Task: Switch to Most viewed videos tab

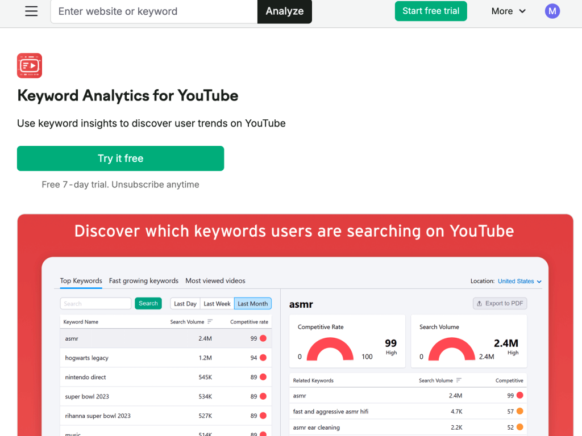Action: [215, 280]
